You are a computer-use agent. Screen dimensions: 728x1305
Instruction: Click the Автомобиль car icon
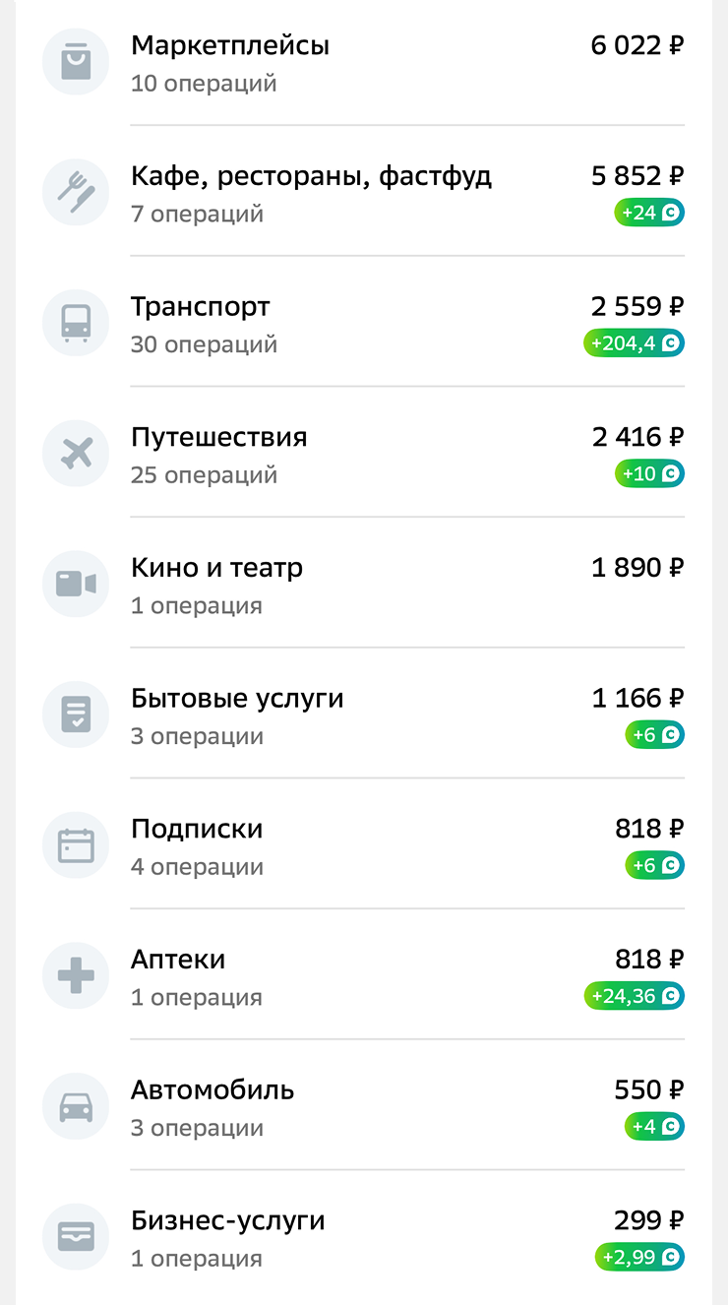(x=76, y=1107)
